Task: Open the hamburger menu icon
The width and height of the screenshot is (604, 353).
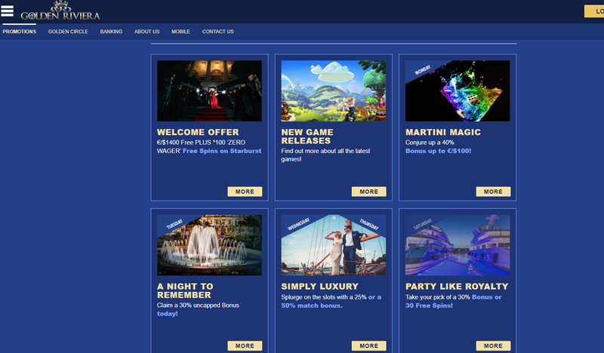Action: point(8,11)
